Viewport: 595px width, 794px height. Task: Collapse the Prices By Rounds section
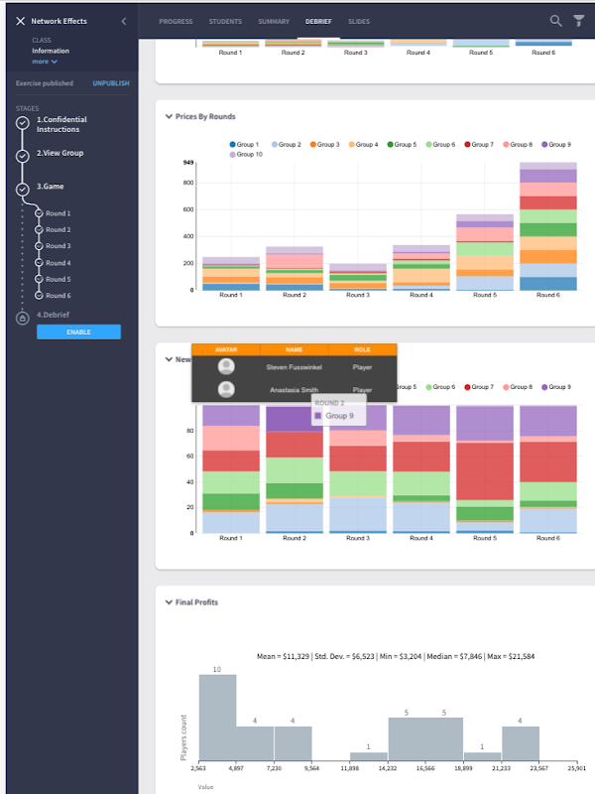click(x=169, y=116)
